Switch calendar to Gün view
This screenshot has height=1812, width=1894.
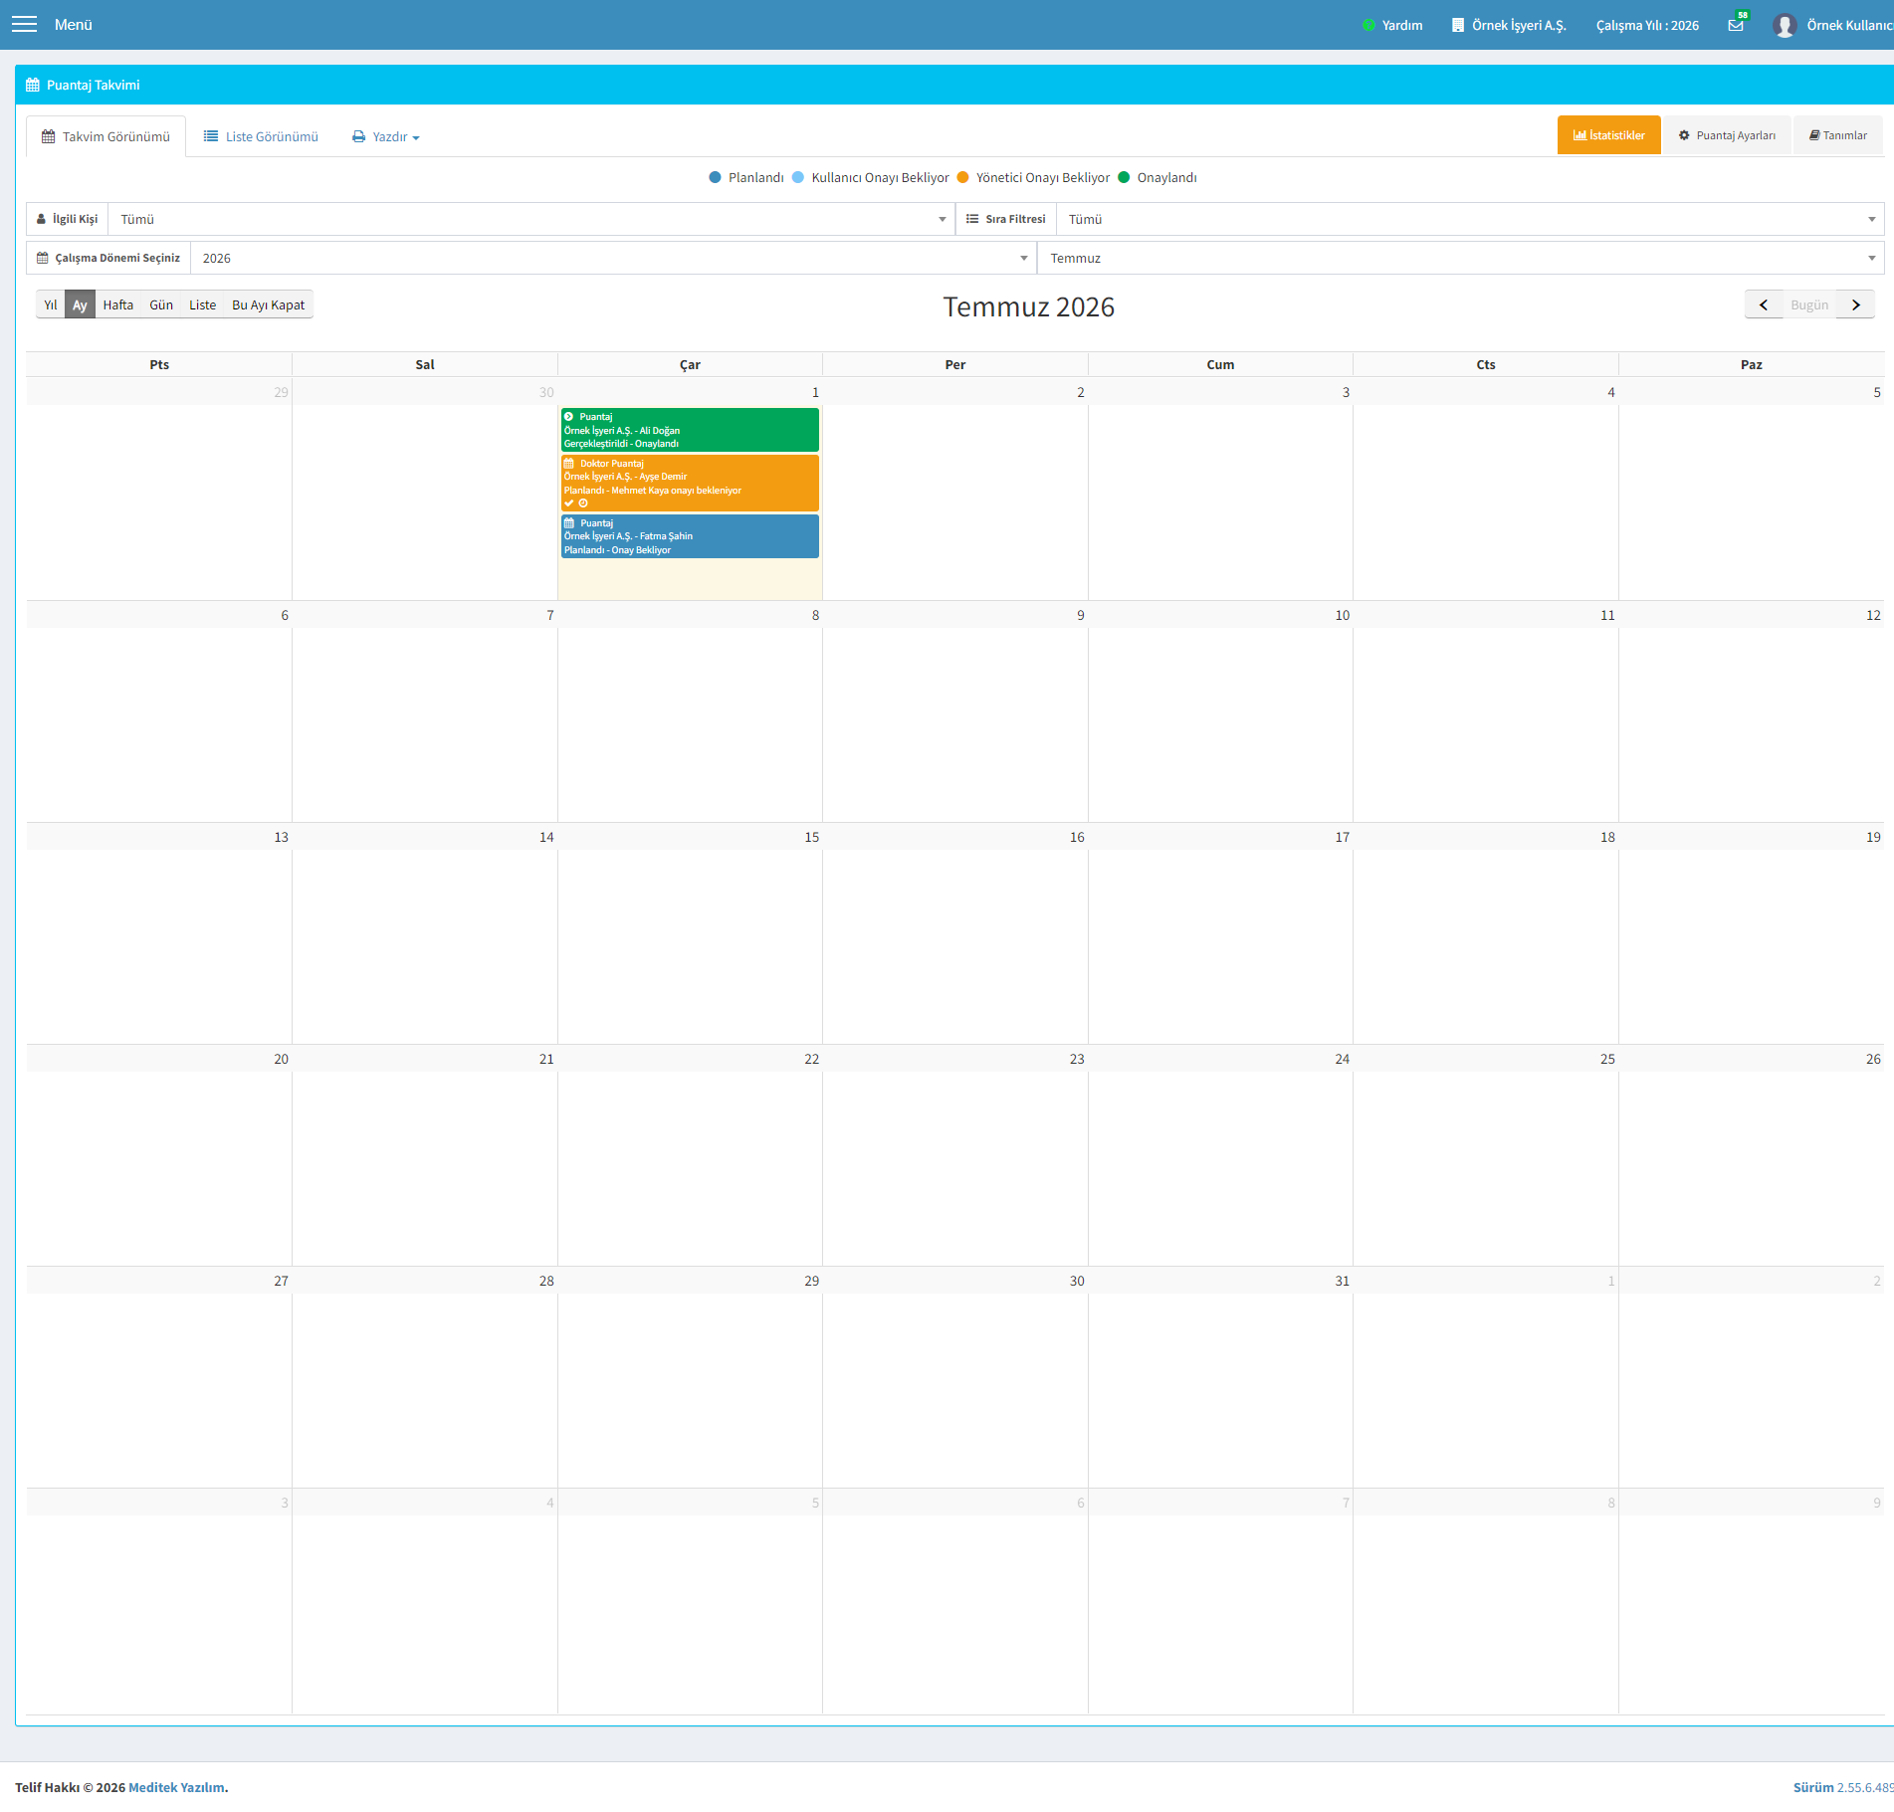(161, 304)
